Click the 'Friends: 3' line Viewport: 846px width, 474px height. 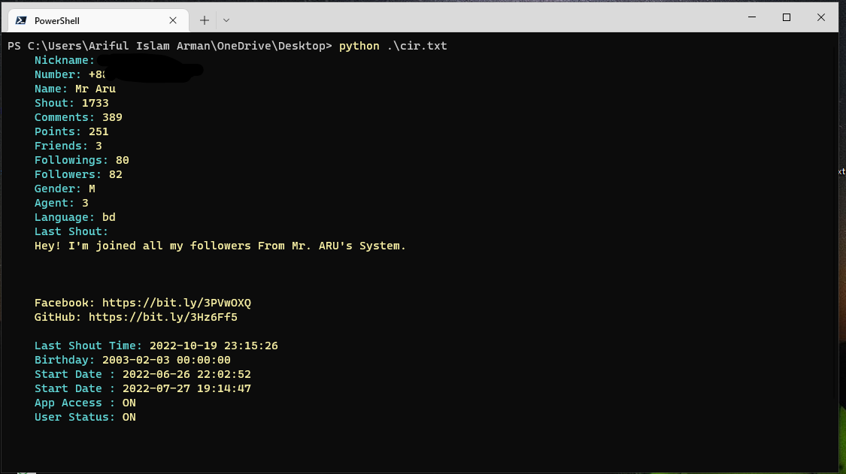[x=68, y=146]
